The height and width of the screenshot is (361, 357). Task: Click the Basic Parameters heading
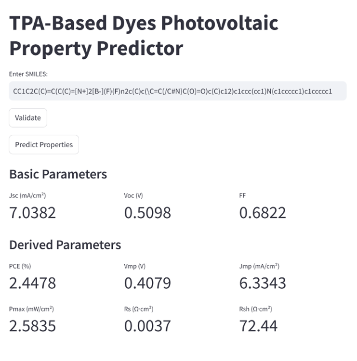click(x=58, y=174)
